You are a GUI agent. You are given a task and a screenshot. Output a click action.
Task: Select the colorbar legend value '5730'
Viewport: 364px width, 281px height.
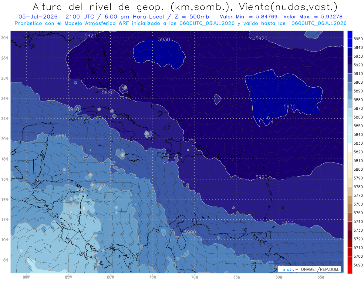358,230
